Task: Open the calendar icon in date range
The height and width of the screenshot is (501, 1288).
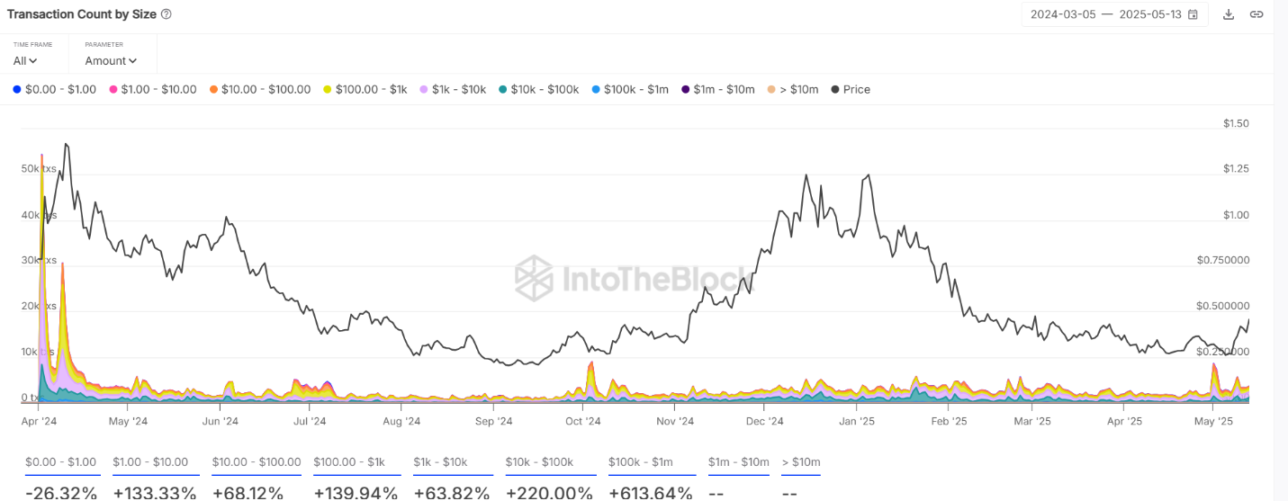Action: click(1193, 14)
